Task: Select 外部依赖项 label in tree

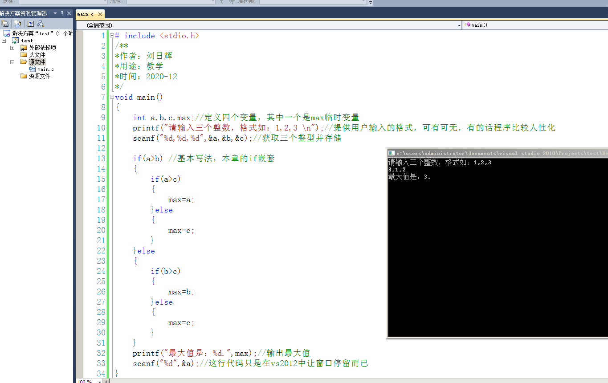Action: pos(43,48)
